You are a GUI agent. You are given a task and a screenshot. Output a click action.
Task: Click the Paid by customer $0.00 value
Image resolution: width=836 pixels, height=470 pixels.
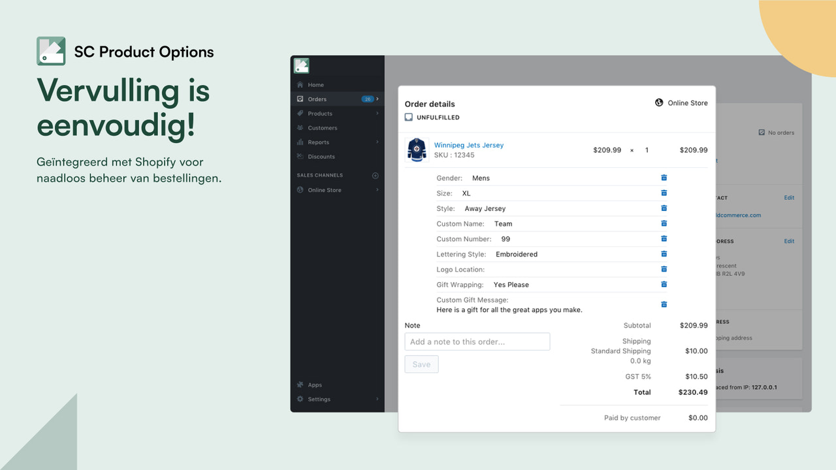698,418
